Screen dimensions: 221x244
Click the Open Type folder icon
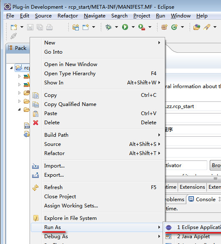[197, 27]
